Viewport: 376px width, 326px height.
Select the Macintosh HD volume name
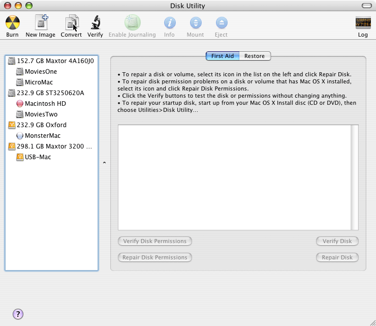coord(45,104)
